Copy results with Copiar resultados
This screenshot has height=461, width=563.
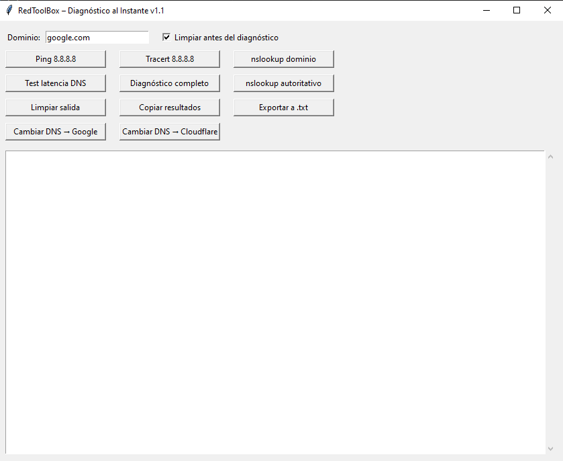(170, 108)
